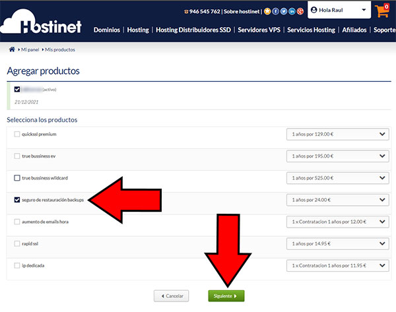Uncheck the active domain checkbox
This screenshot has width=396, height=312.
17,89
